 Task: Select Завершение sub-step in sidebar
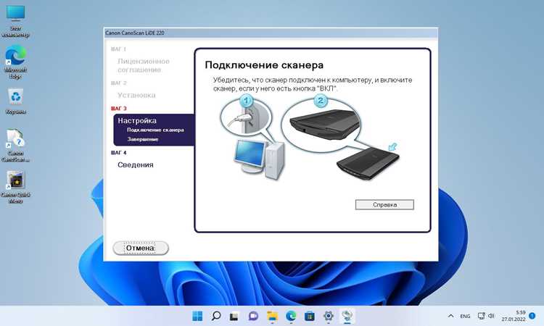[x=143, y=139]
